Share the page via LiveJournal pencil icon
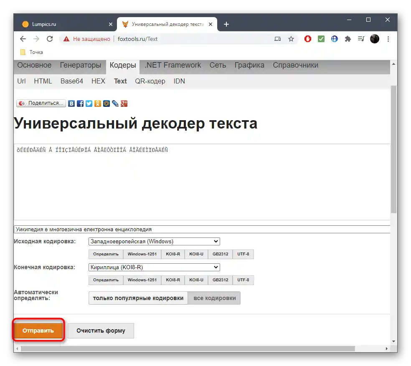 point(115,103)
